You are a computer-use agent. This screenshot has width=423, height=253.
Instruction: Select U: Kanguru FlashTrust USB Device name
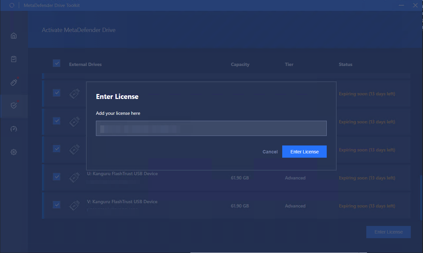tap(122, 174)
